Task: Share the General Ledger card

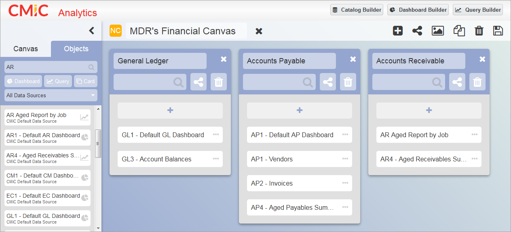Action: tap(198, 82)
